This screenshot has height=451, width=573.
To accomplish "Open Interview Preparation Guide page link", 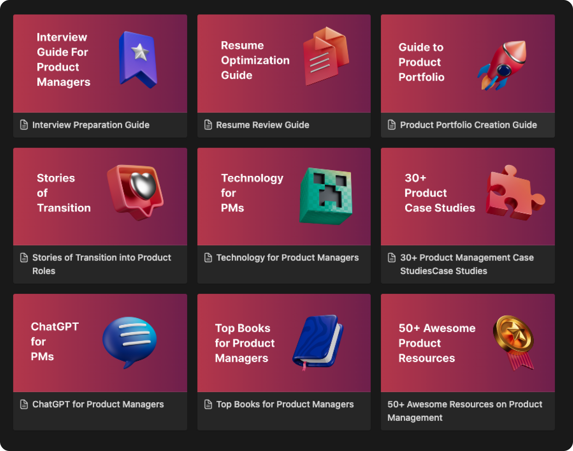I will 91,125.
